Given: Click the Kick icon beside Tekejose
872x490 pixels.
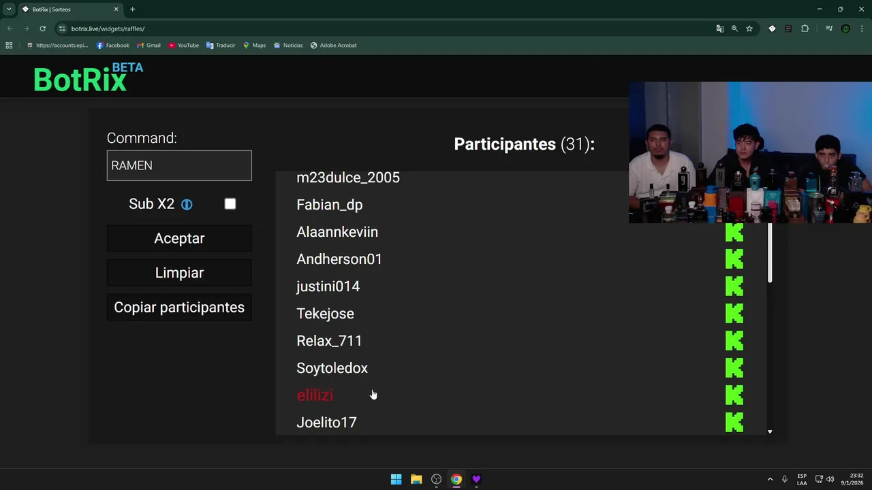Looking at the screenshot, I should pos(734,314).
